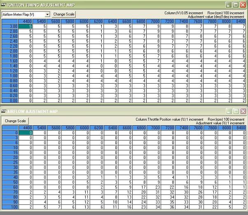Click the 5400 column header in airflow map
Screen dimensions: 248x215
pyautogui.click(x=40, y=128)
